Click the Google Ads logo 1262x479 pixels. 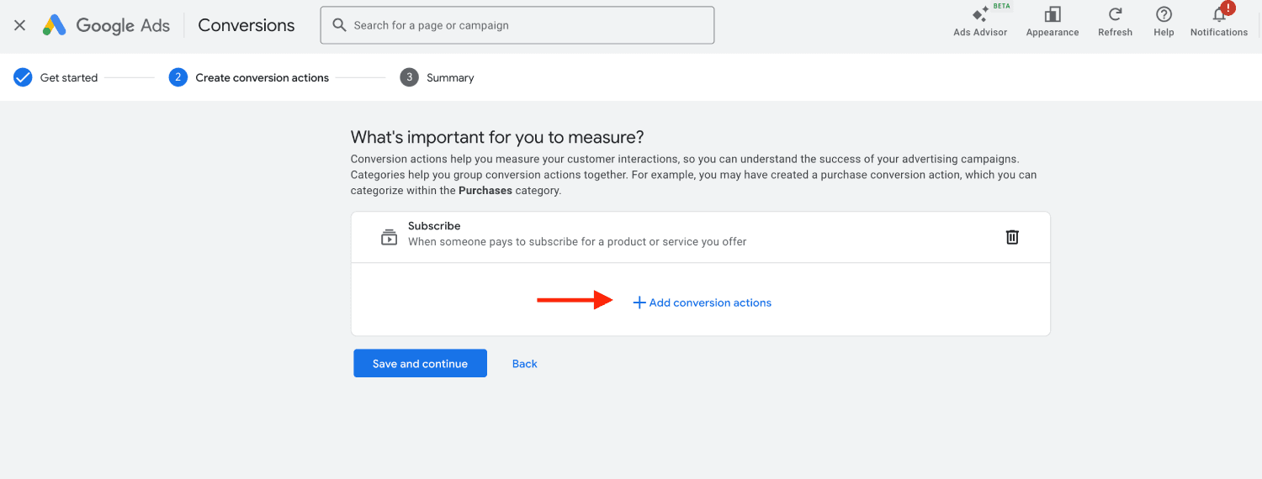point(106,25)
